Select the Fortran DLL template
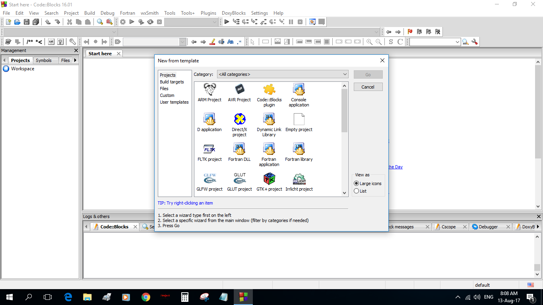The width and height of the screenshot is (543, 305). [x=239, y=152]
